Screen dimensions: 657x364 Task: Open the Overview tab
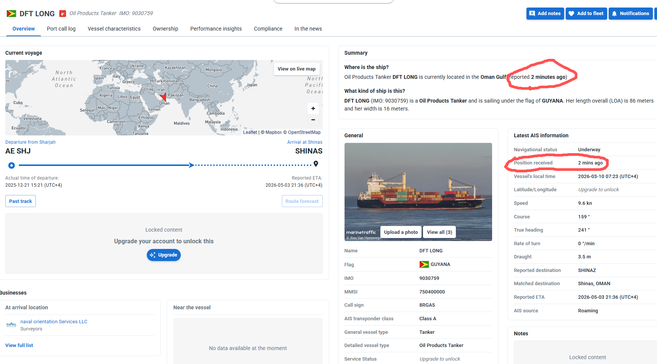(23, 29)
